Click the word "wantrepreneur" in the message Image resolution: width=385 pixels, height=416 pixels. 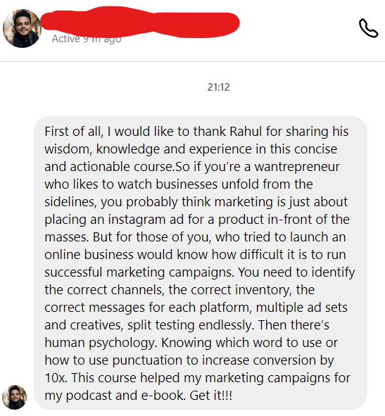pyautogui.click(x=297, y=167)
